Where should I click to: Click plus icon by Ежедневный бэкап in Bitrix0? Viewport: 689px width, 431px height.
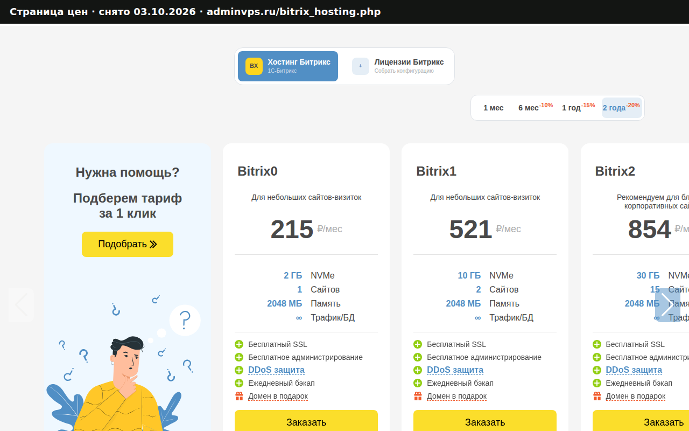click(239, 383)
